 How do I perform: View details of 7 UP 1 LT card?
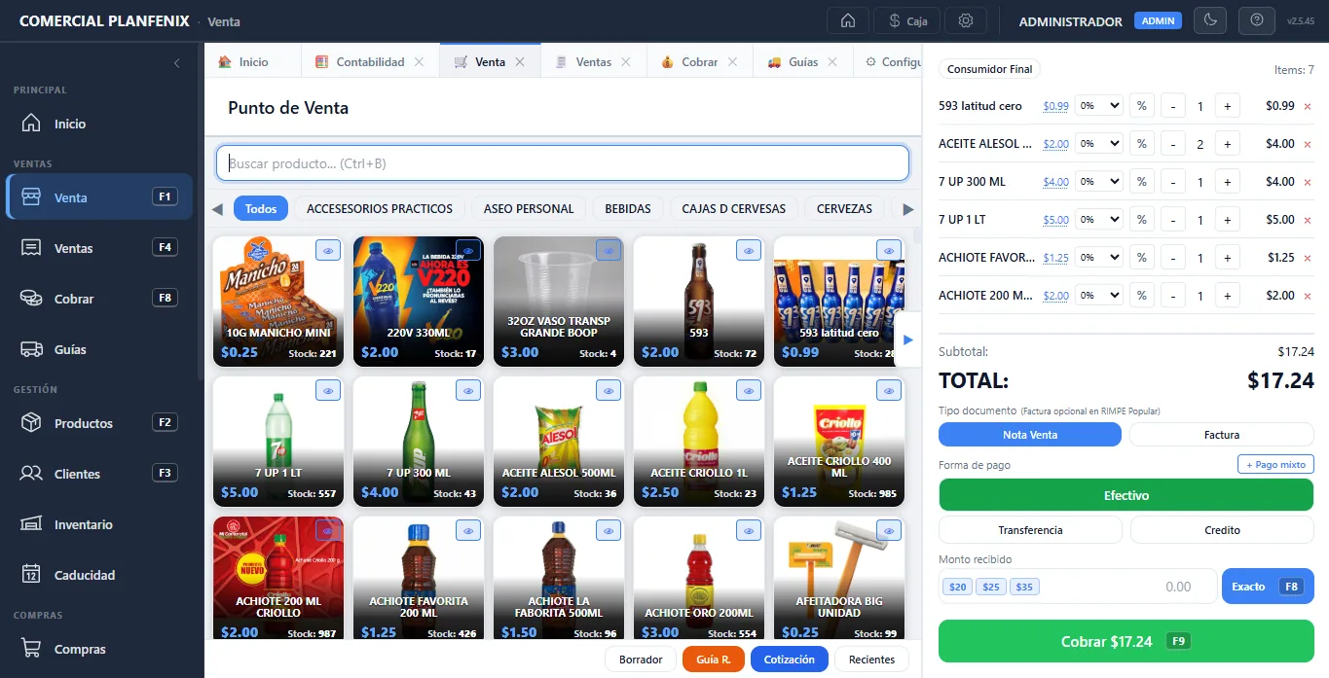[x=328, y=391]
